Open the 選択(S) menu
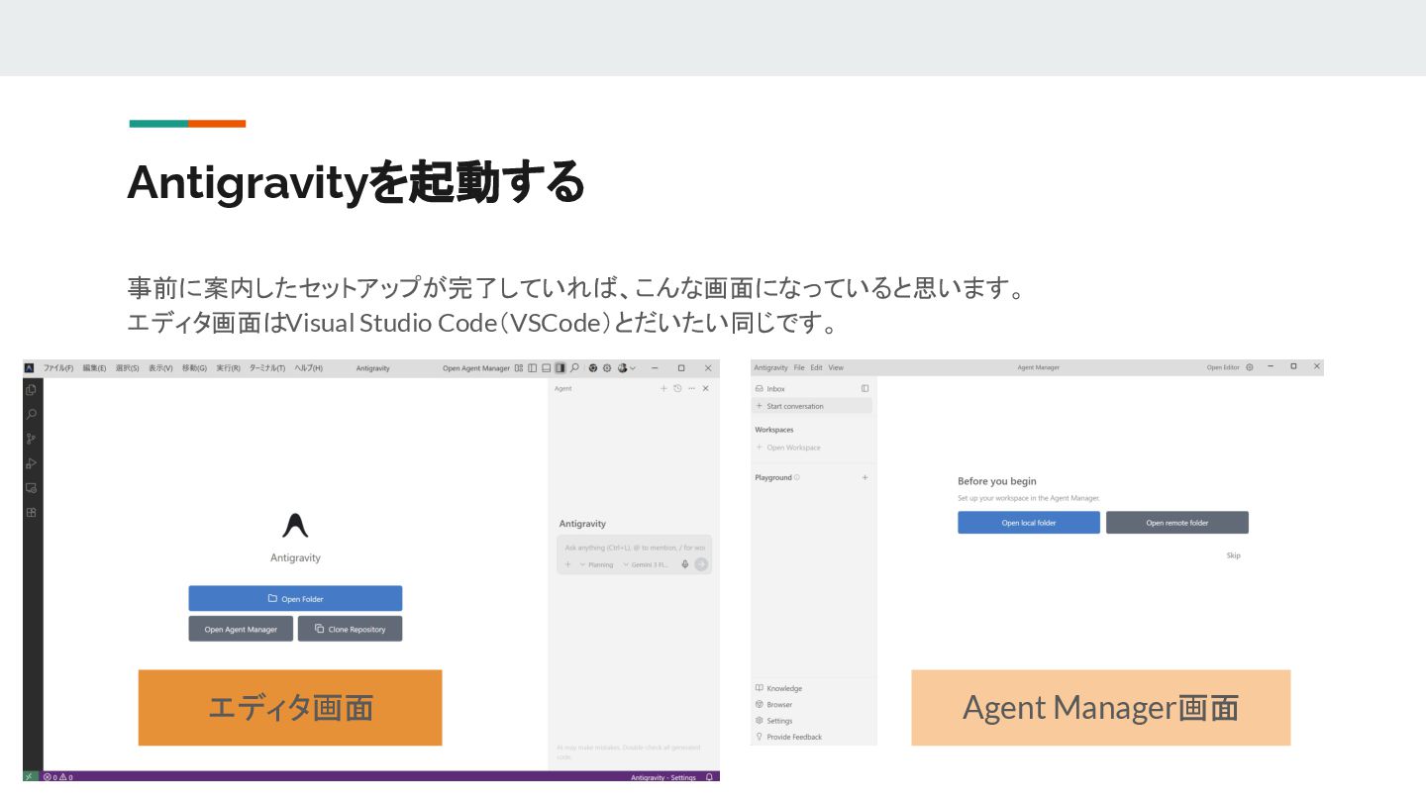 pos(127,367)
